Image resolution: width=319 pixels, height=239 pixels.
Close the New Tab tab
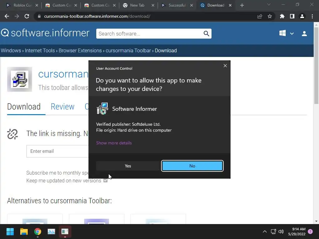pos(153,5)
